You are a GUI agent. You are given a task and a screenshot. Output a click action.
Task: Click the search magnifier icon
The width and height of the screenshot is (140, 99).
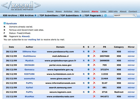(x=134, y=16)
